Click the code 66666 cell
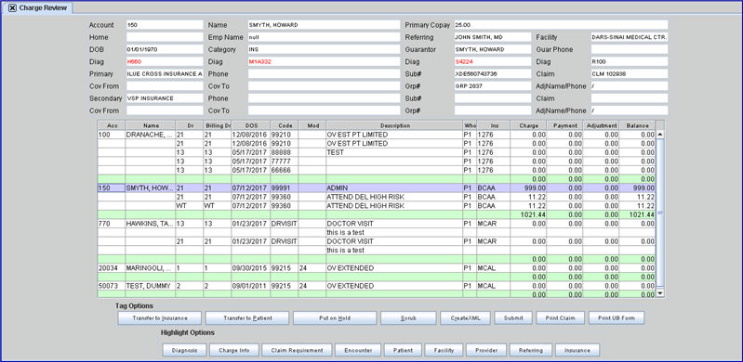Viewport: 743px width, 362px height. click(x=285, y=170)
